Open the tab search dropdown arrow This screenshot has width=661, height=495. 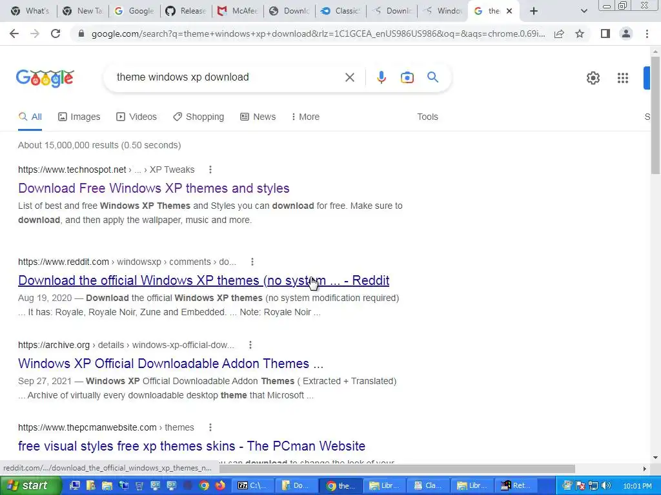[x=584, y=11]
